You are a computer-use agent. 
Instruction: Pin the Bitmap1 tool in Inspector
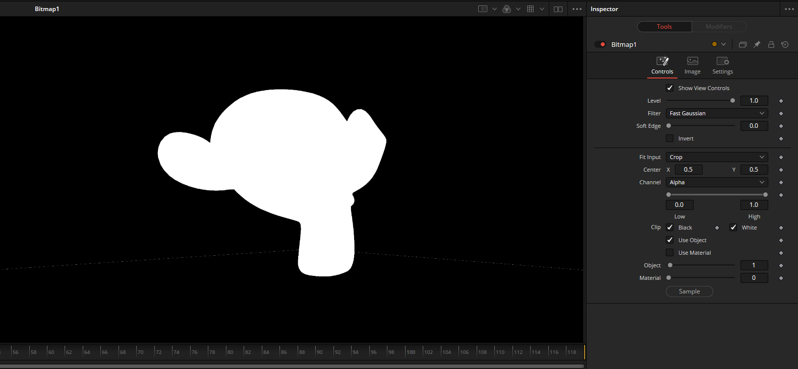point(757,44)
